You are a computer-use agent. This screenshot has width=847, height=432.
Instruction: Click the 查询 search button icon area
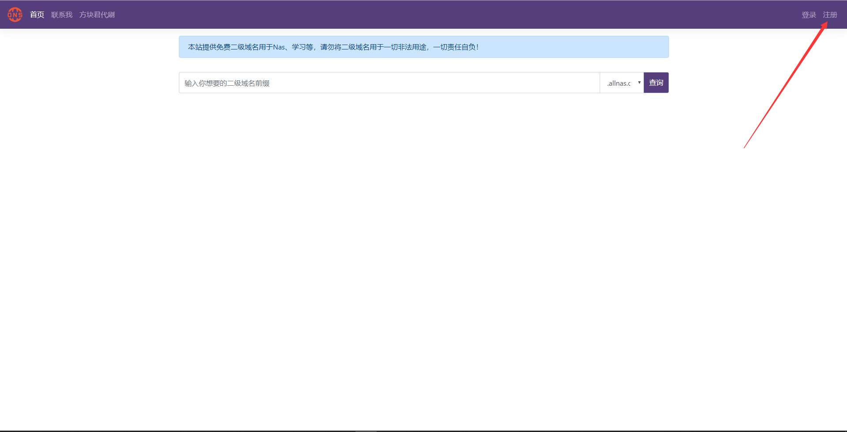(656, 83)
